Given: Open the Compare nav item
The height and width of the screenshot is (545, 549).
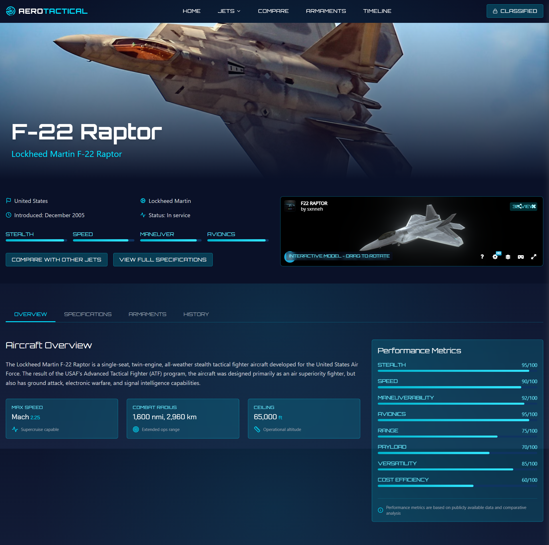Looking at the screenshot, I should pos(273,11).
